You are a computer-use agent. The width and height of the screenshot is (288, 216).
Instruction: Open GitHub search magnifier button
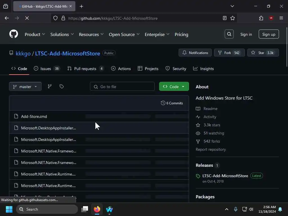(x=229, y=34)
